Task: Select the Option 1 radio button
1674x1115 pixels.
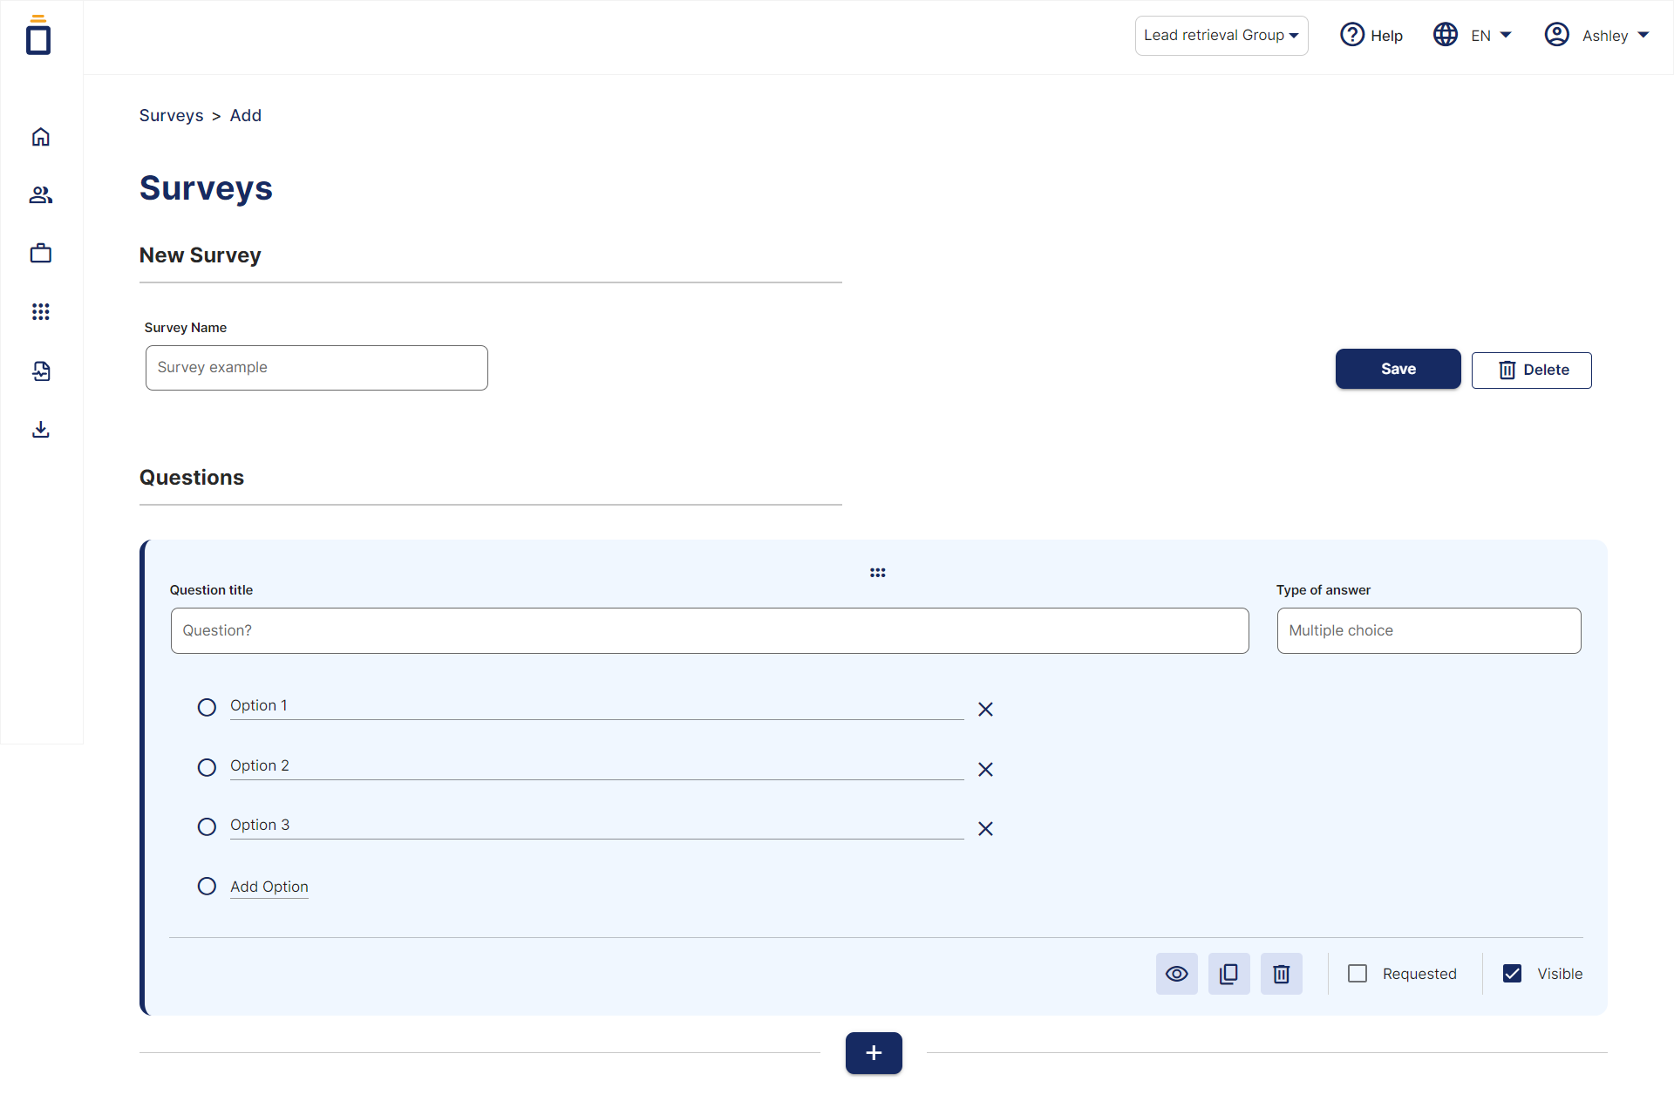Action: coord(207,708)
